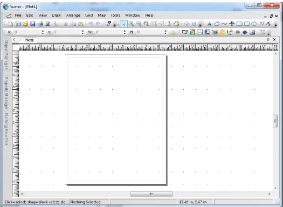Click the W width input field
283x207 pixels.
[109, 32]
